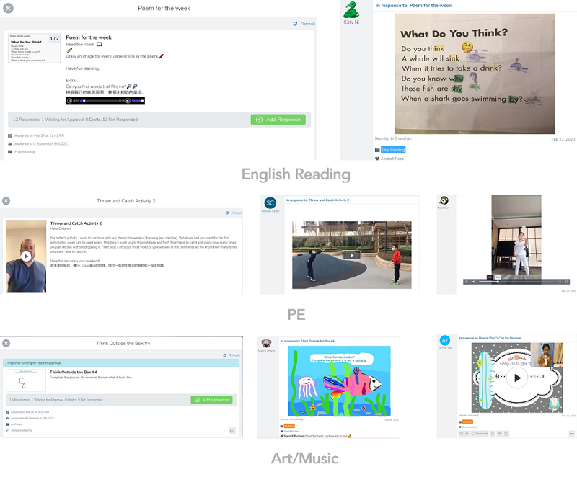The height and width of the screenshot is (477, 577).
Task: Open Katie Guo's penguin avatar
Action: tap(444, 200)
